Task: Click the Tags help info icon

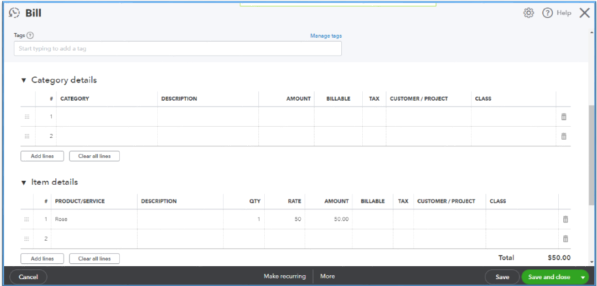Action: [30, 35]
